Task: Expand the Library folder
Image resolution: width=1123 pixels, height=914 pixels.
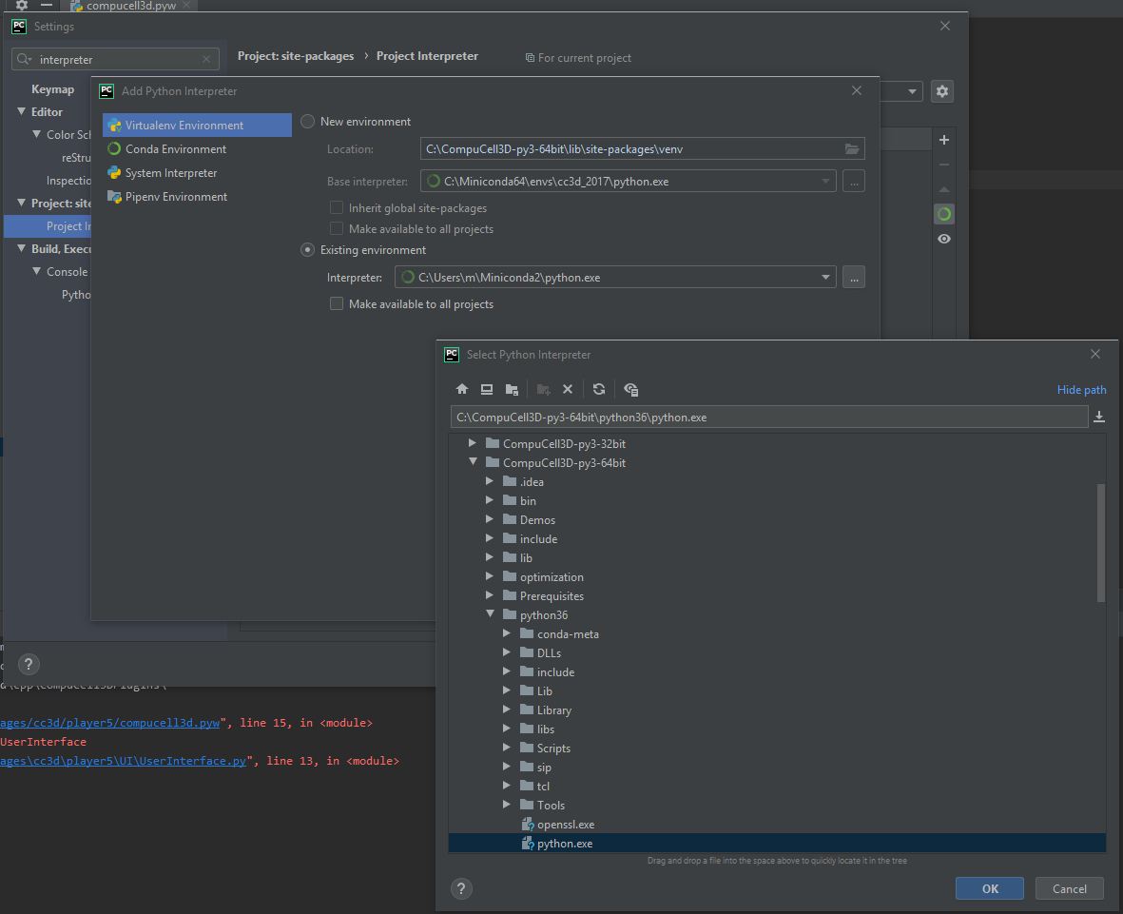Action: click(507, 710)
